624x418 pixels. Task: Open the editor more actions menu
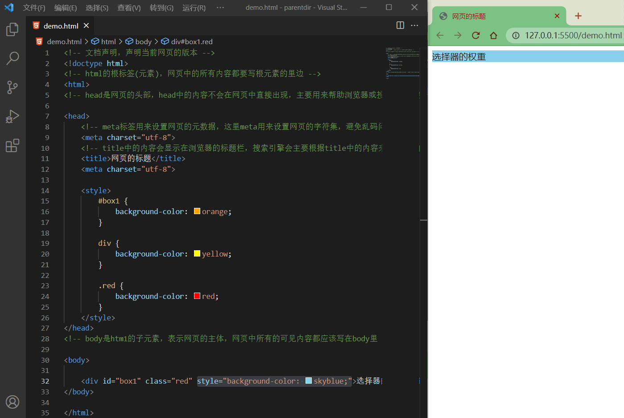[414, 25]
